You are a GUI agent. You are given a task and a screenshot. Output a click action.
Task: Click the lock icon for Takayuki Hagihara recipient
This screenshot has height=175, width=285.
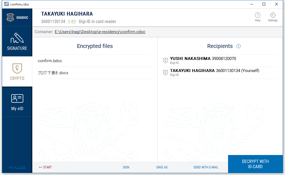(165, 72)
